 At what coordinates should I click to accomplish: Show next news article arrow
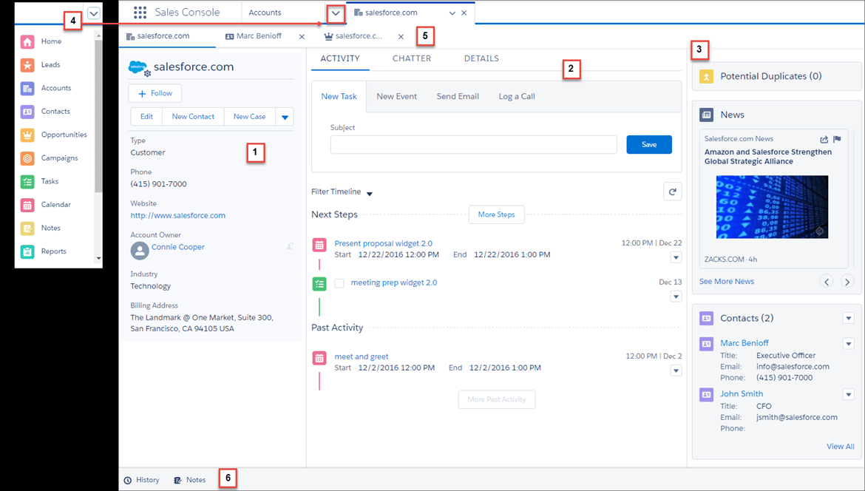pyautogui.click(x=847, y=281)
